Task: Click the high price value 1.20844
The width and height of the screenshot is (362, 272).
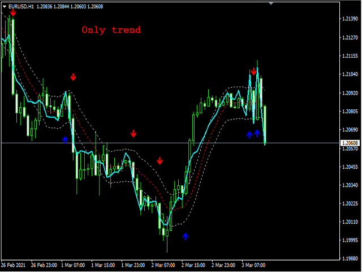Action: click(x=62, y=7)
